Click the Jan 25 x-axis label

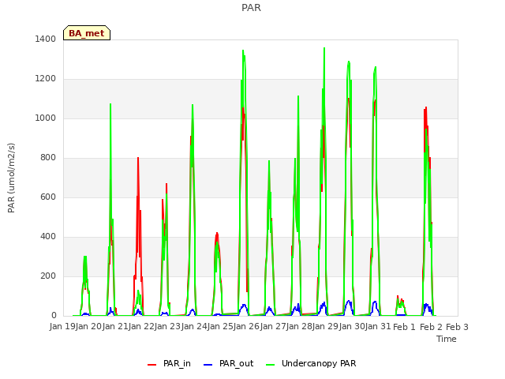click(220, 327)
